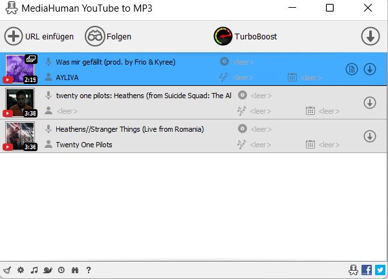Screen dimensions: 388x279
Task: Set year field of Was mir gefällt
Action: point(311,78)
